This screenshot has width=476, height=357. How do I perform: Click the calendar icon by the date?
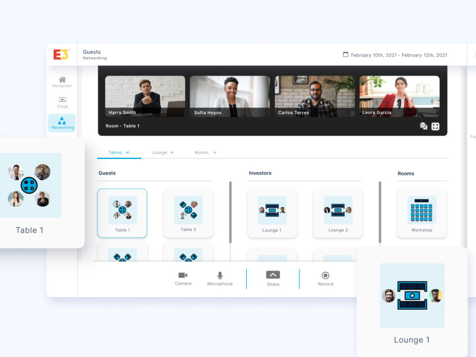346,55
